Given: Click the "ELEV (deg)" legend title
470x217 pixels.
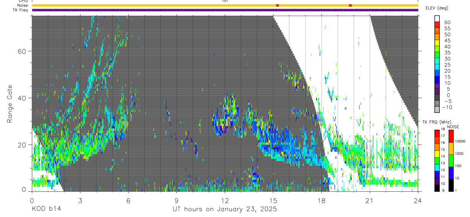Looking at the screenshot, I should (437, 8).
